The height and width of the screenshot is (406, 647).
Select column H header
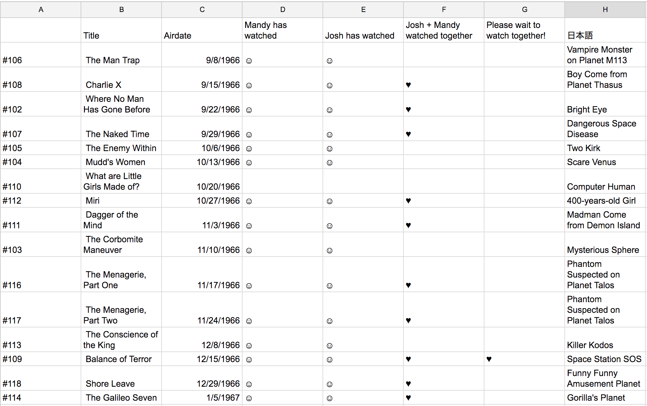pyautogui.click(x=605, y=10)
